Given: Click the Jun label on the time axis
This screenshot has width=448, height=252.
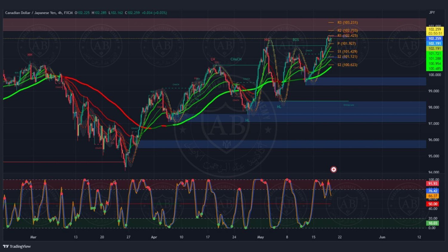Looking at the screenshot, I should 382,237.
